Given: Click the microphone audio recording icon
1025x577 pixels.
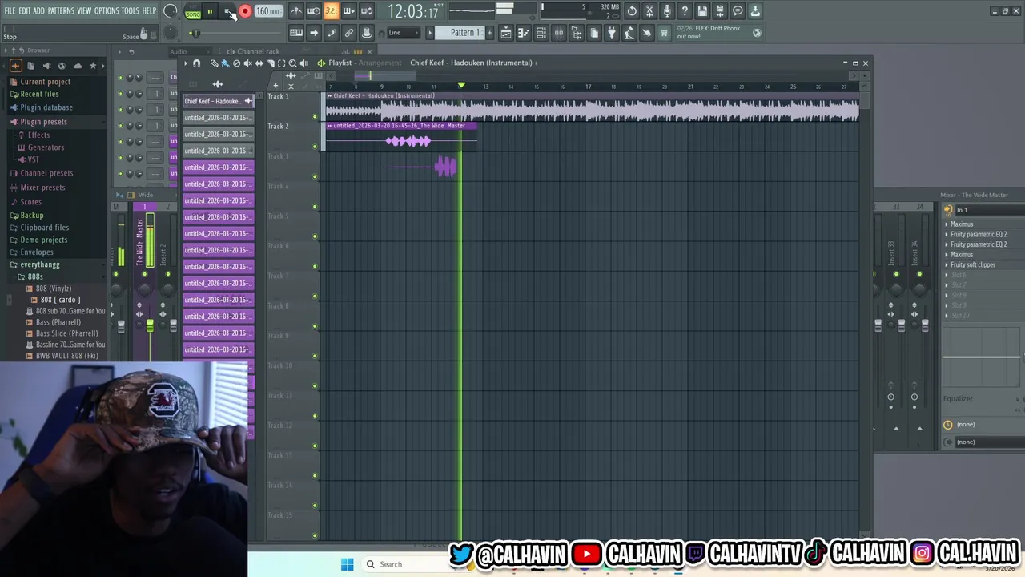Looking at the screenshot, I should pyautogui.click(x=667, y=11).
